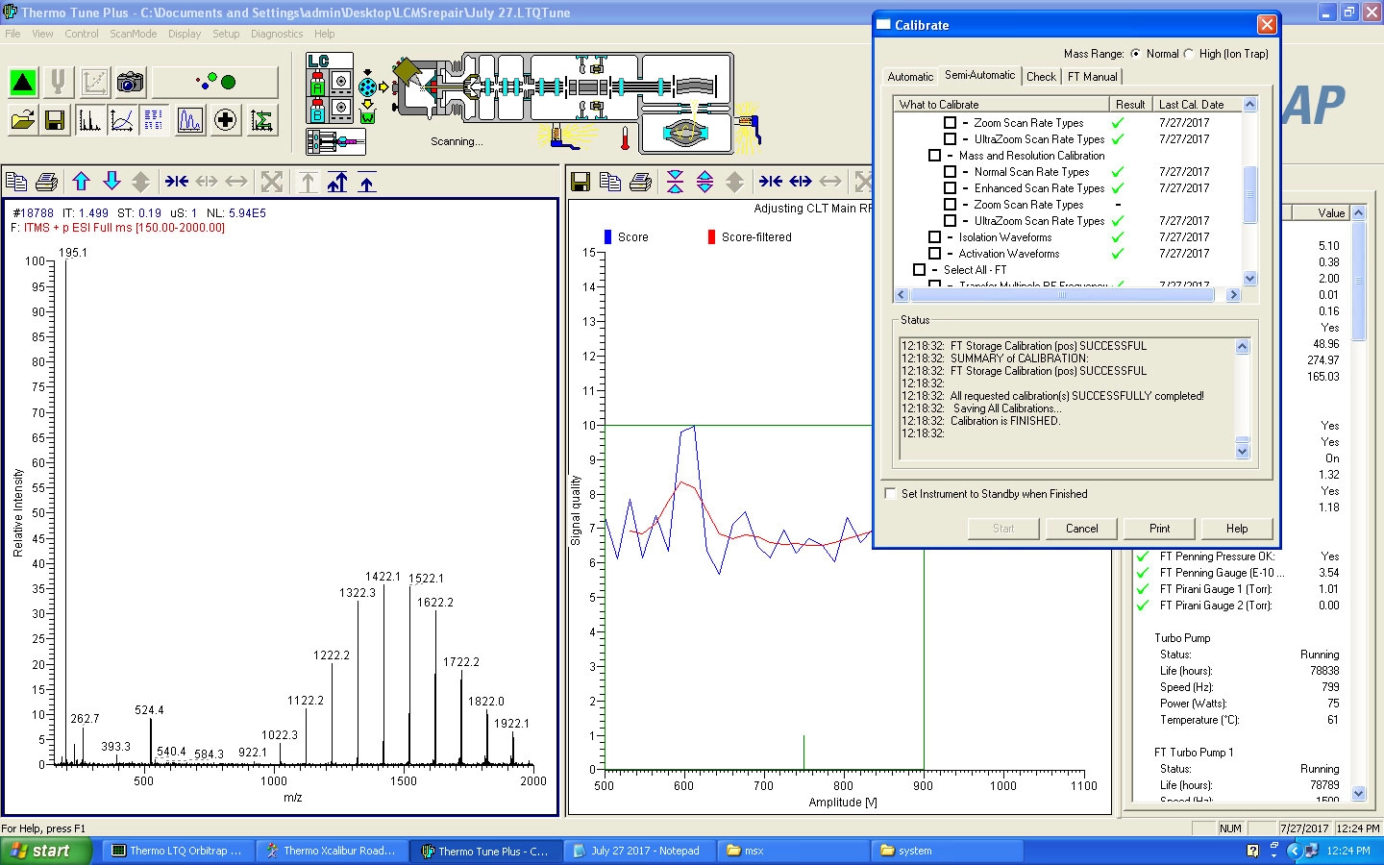The height and width of the screenshot is (865, 1384).
Task: Click the camera snapshot icon
Action: click(130, 83)
